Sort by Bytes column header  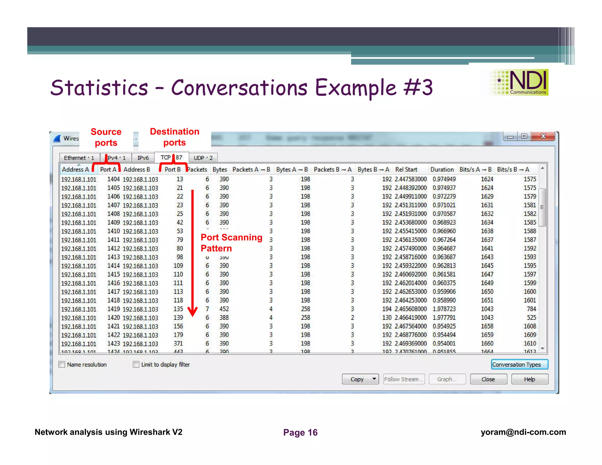pos(220,170)
